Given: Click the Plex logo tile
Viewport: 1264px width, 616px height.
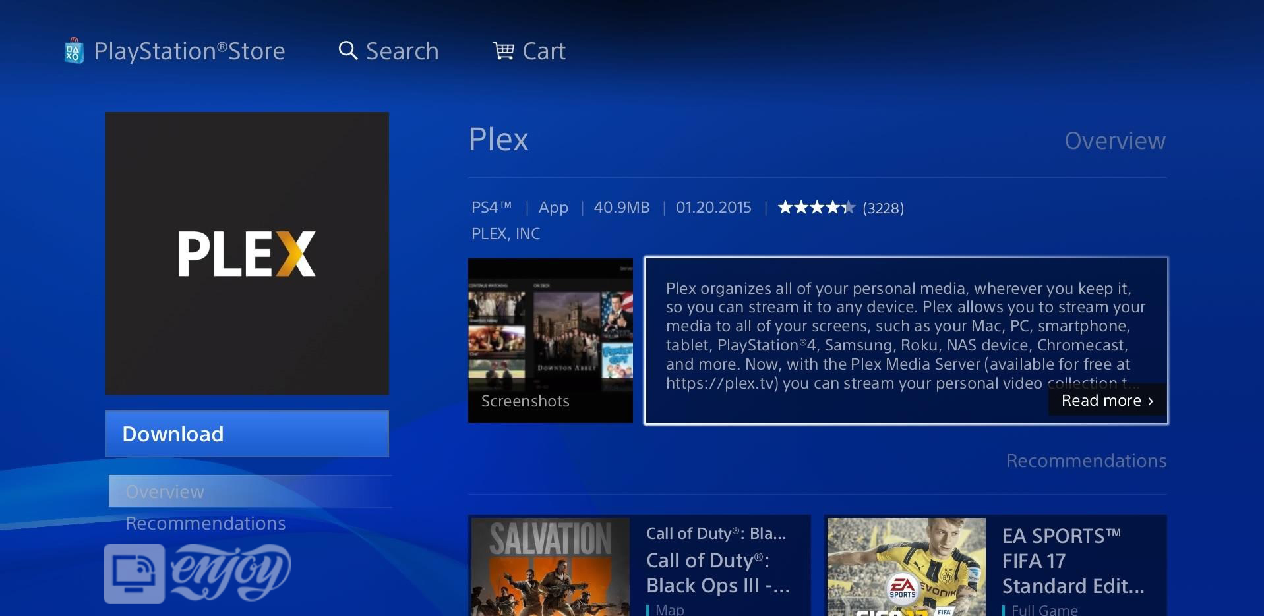Looking at the screenshot, I should point(247,254).
